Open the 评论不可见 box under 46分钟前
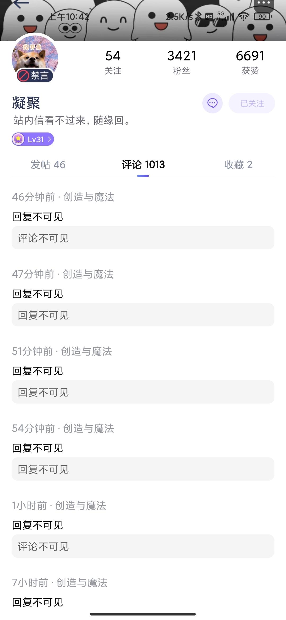This screenshot has width=286, height=620. pos(143,238)
